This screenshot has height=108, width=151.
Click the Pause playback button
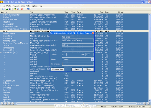[6, 103]
